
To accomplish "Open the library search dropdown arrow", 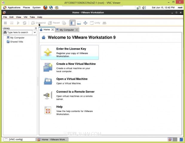I will coord(35,32).
